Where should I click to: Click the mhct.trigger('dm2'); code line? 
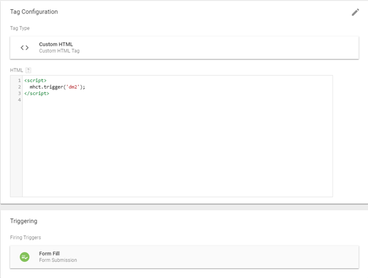coord(57,87)
